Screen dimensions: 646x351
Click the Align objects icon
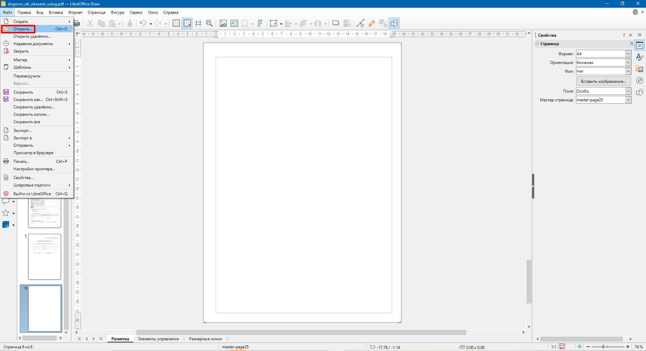[288, 23]
